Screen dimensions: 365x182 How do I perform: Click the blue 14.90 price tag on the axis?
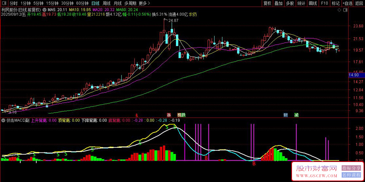pyautogui.click(x=357, y=75)
